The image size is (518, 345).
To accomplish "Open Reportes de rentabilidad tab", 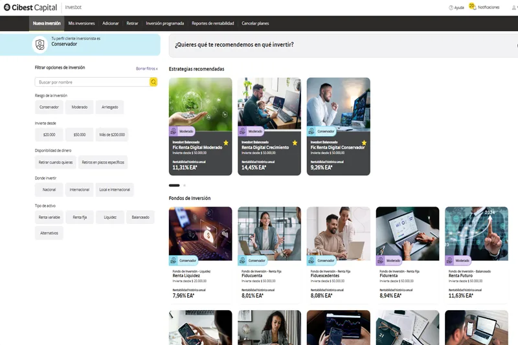I will (x=213, y=23).
